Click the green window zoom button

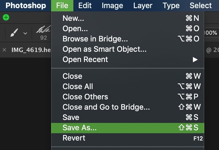point(6,18)
